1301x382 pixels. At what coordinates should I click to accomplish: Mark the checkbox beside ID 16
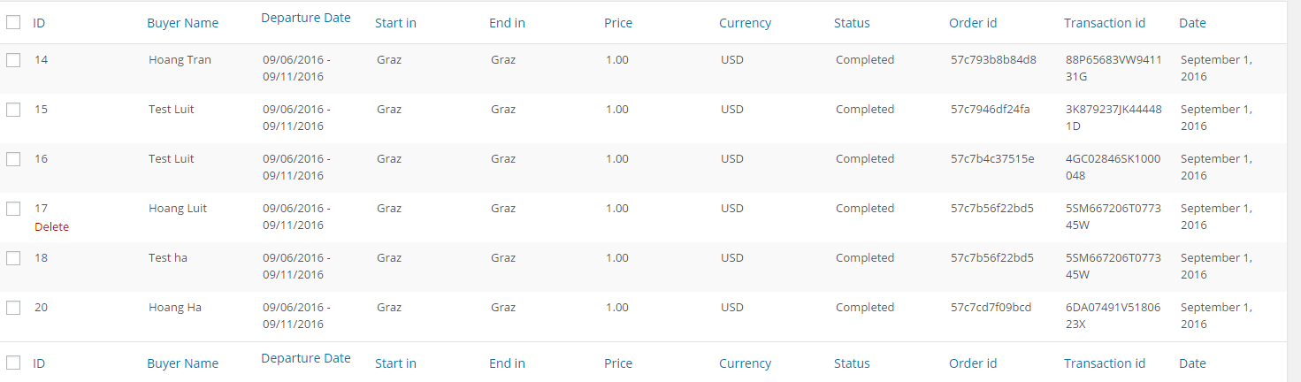13,159
